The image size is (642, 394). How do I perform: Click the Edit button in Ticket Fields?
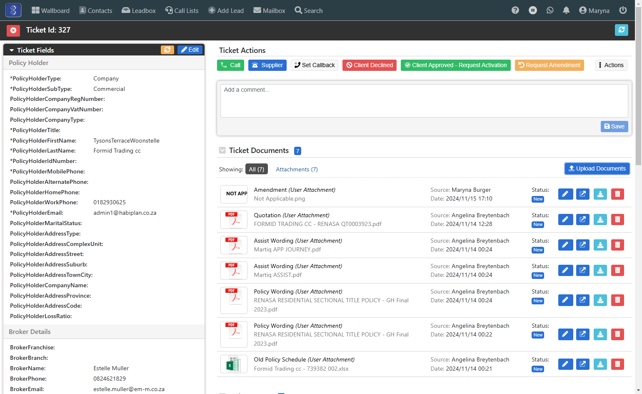190,50
